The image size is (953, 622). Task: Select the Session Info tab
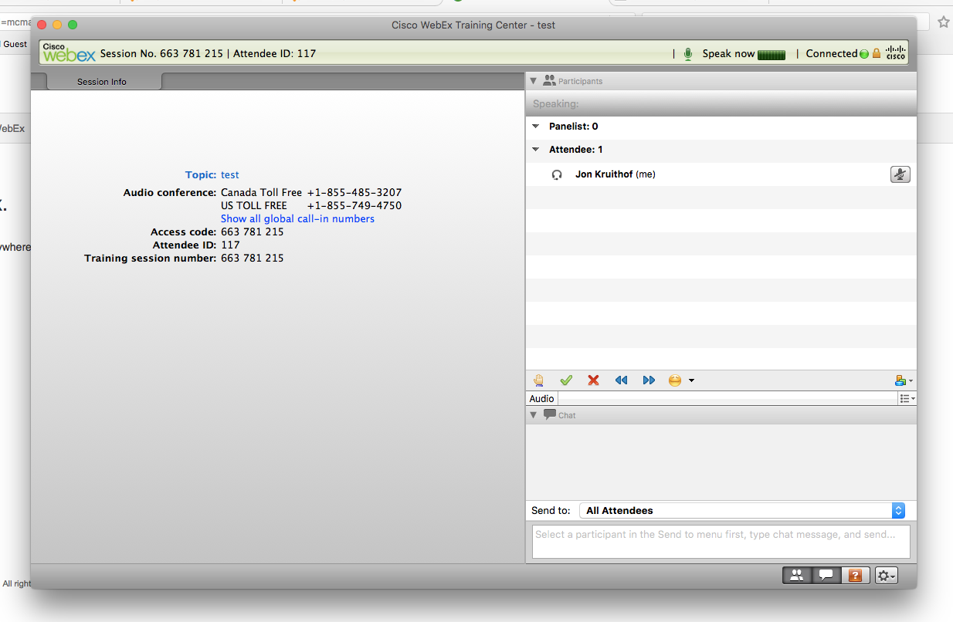coord(102,82)
